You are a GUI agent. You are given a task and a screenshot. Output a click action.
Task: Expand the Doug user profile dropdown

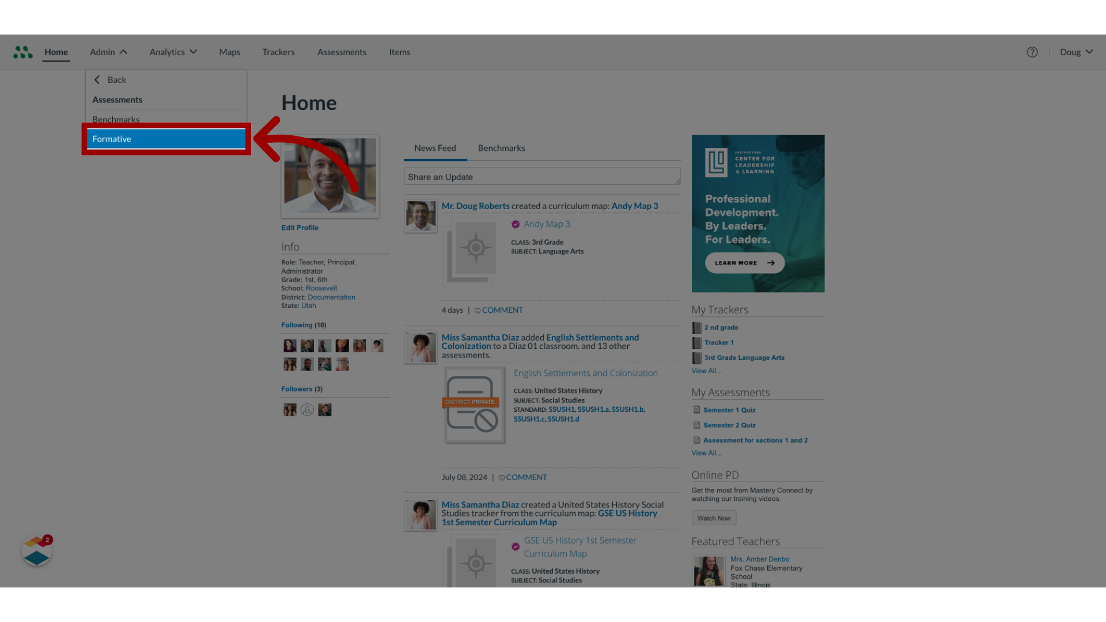(x=1077, y=52)
